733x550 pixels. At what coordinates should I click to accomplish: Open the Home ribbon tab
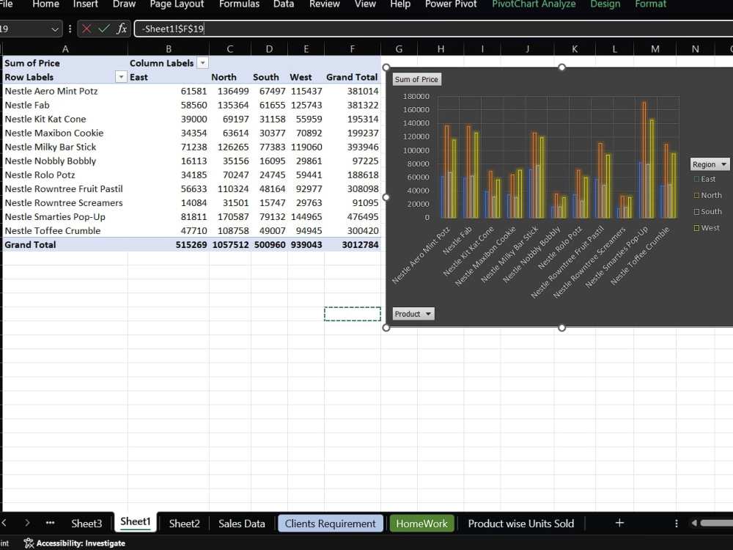[45, 4]
